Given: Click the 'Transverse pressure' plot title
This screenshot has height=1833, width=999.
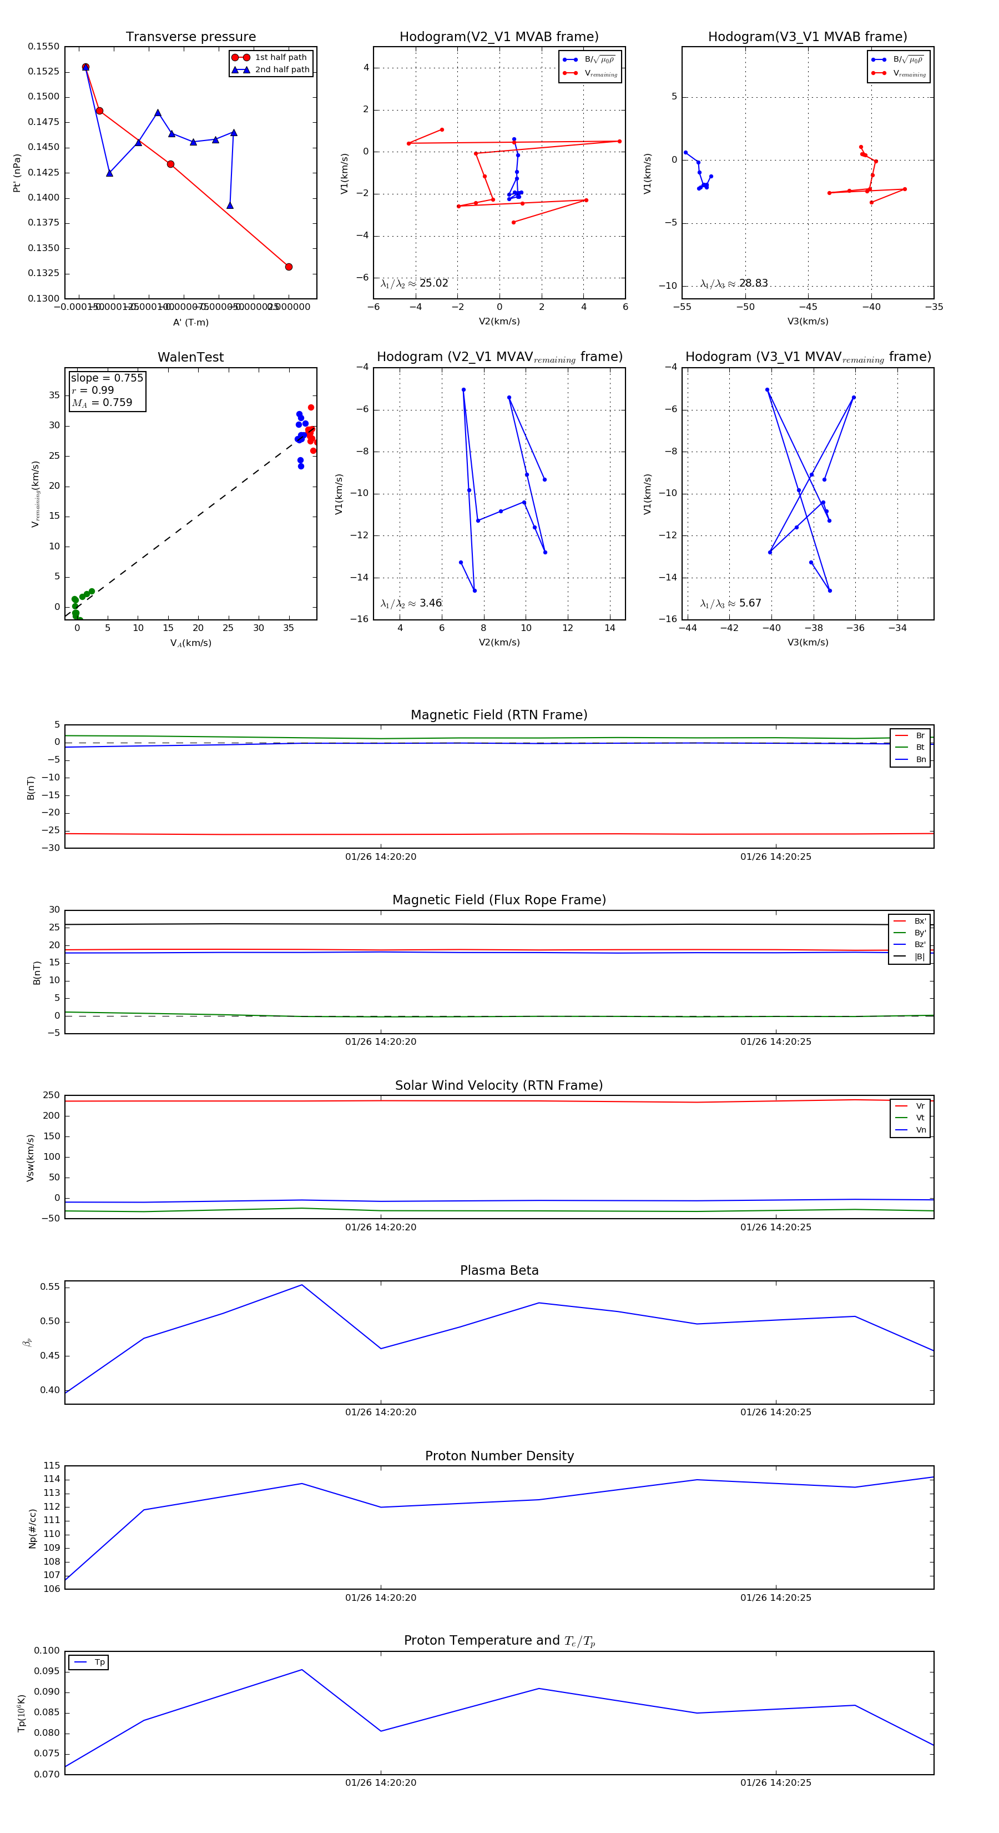Looking at the screenshot, I should coord(190,36).
